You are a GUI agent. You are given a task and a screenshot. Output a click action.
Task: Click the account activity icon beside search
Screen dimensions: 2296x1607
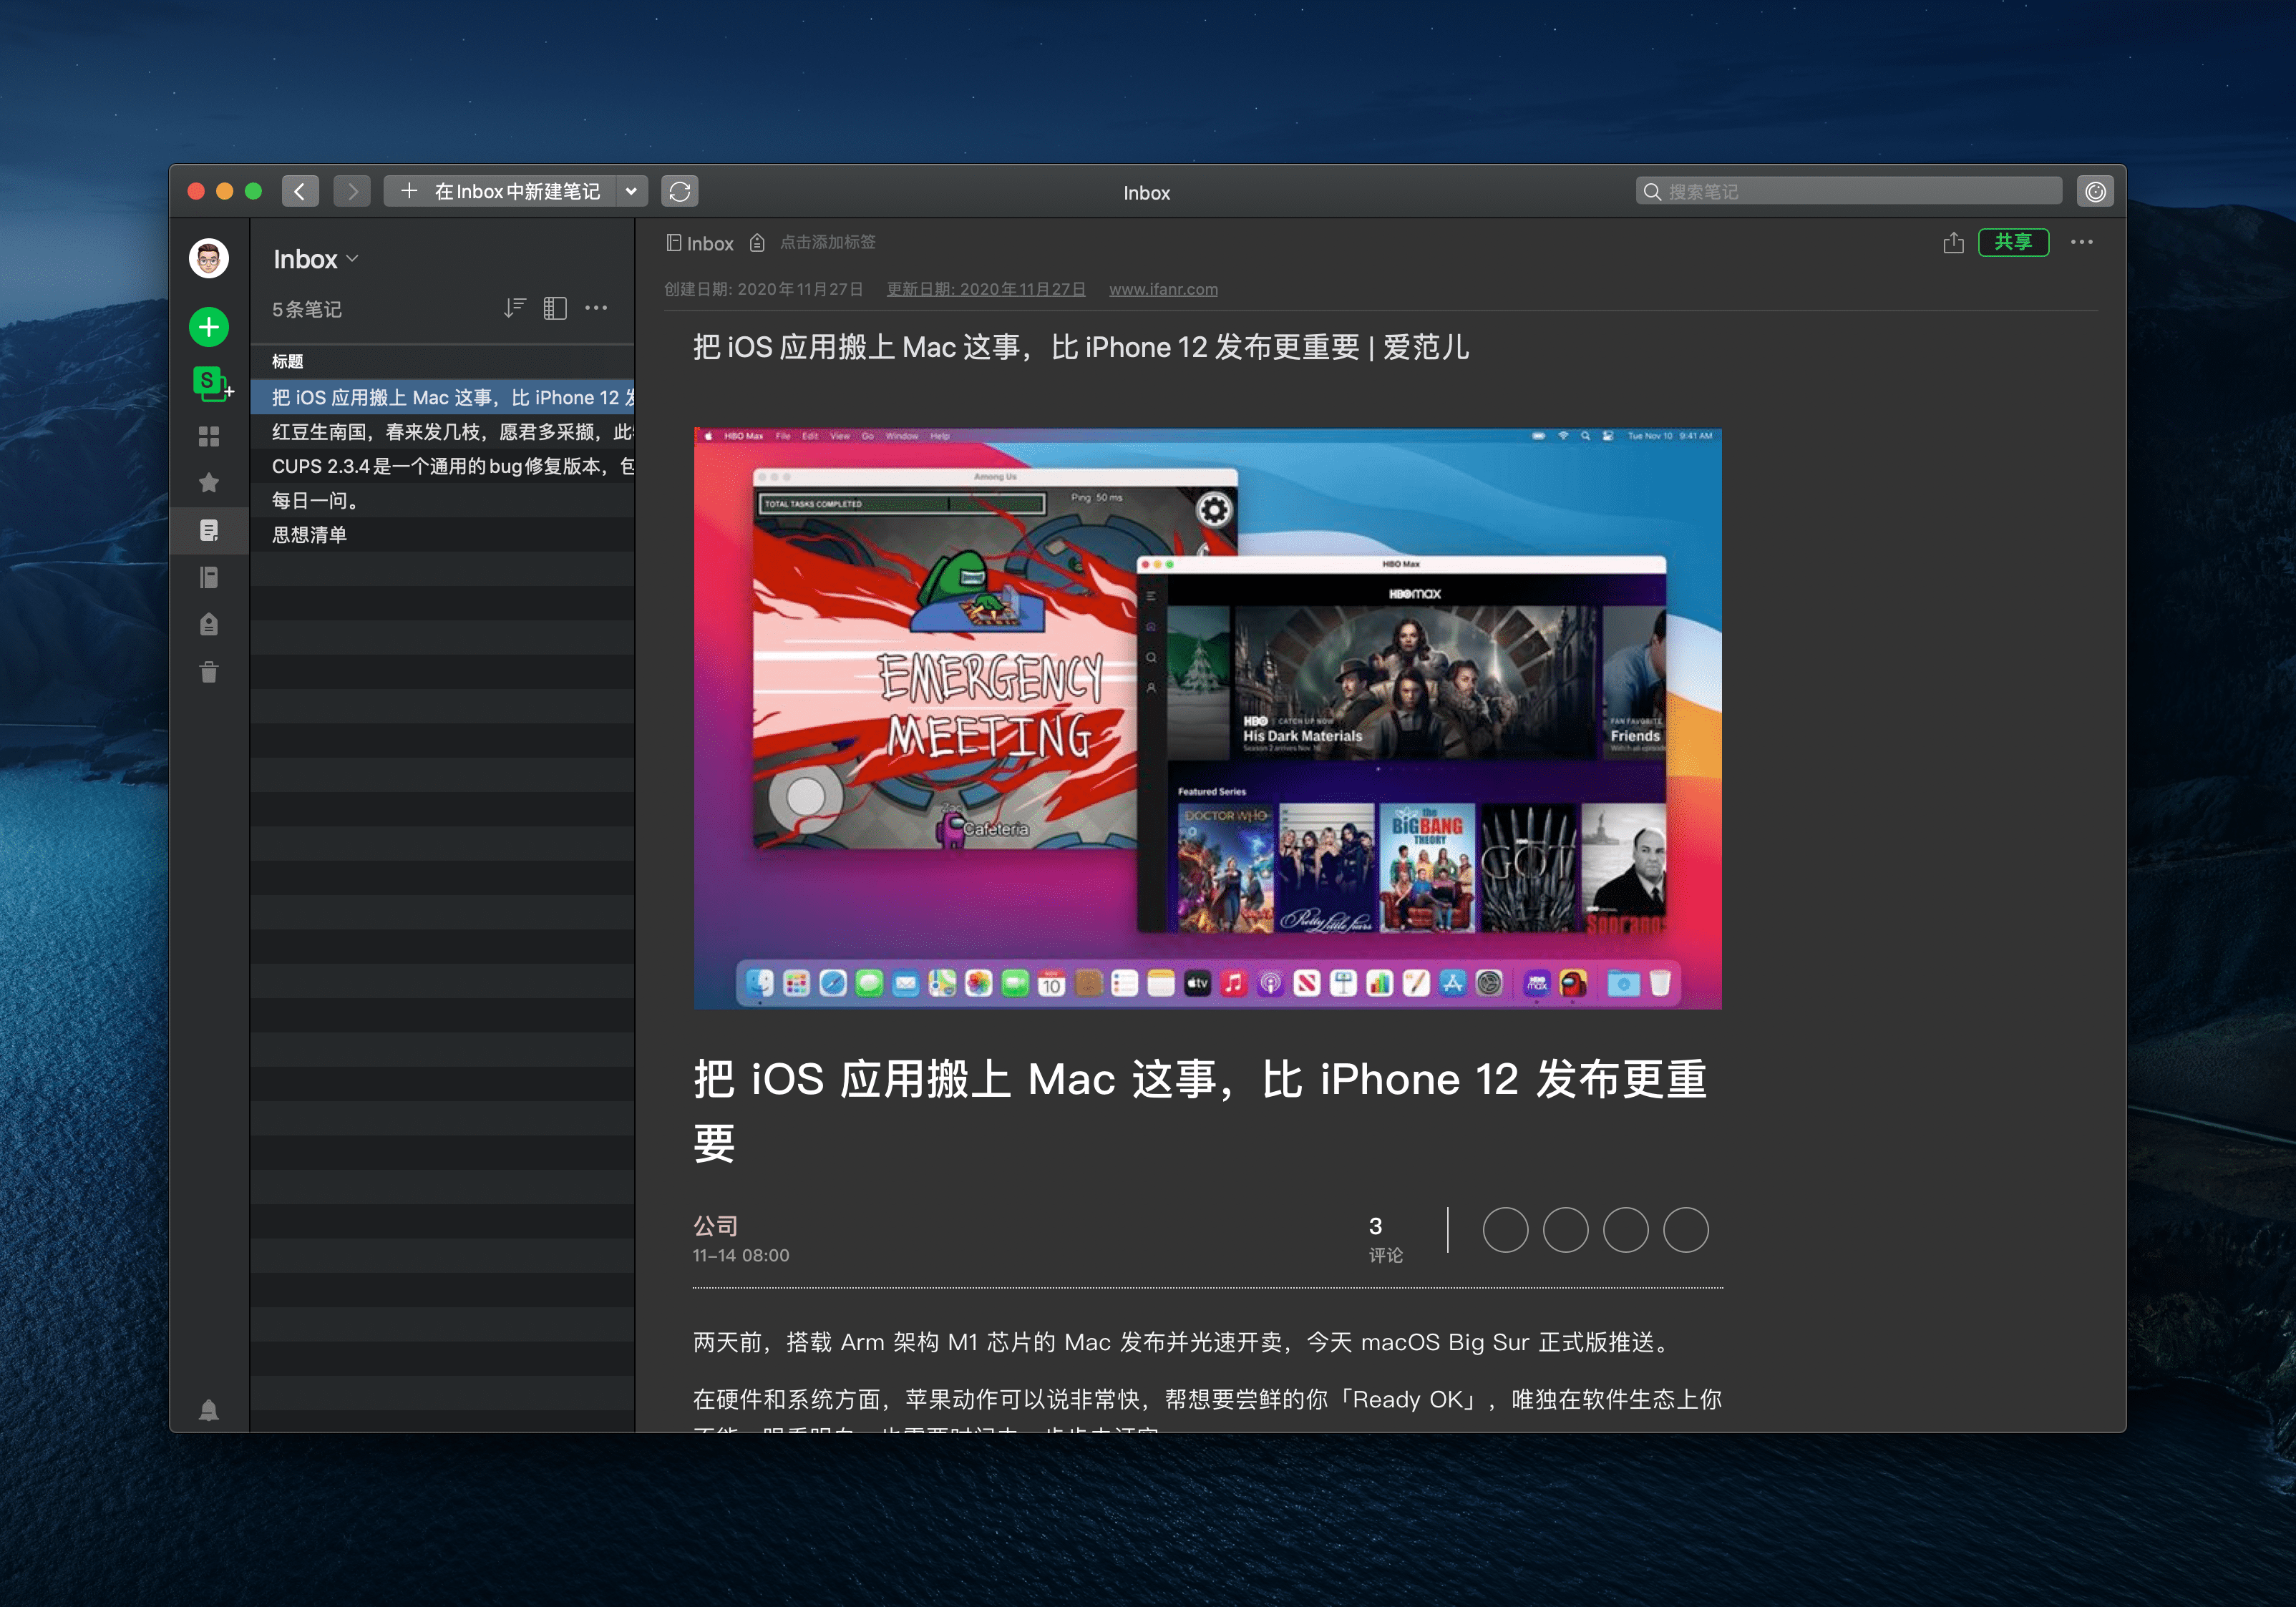click(x=2095, y=191)
